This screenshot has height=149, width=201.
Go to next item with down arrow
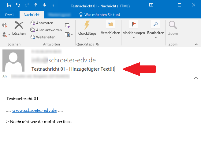point(45,5)
